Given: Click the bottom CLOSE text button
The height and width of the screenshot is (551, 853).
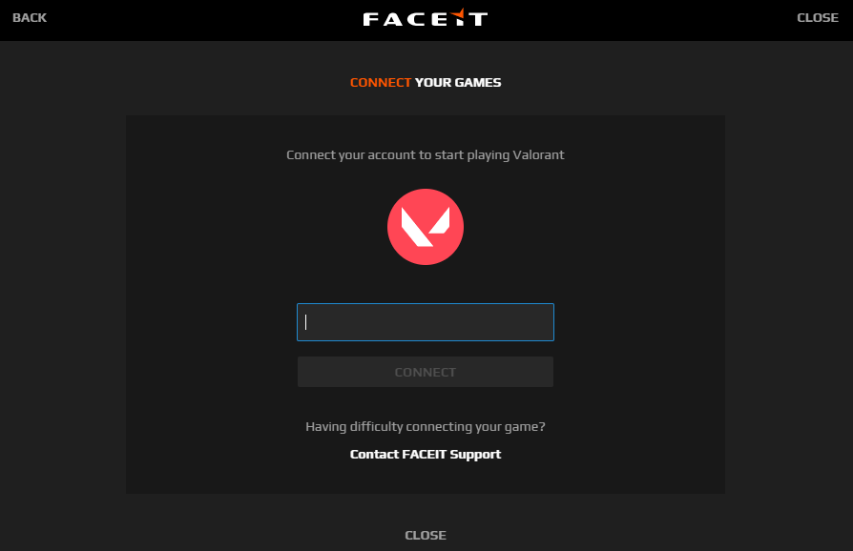Looking at the screenshot, I should 426,535.
